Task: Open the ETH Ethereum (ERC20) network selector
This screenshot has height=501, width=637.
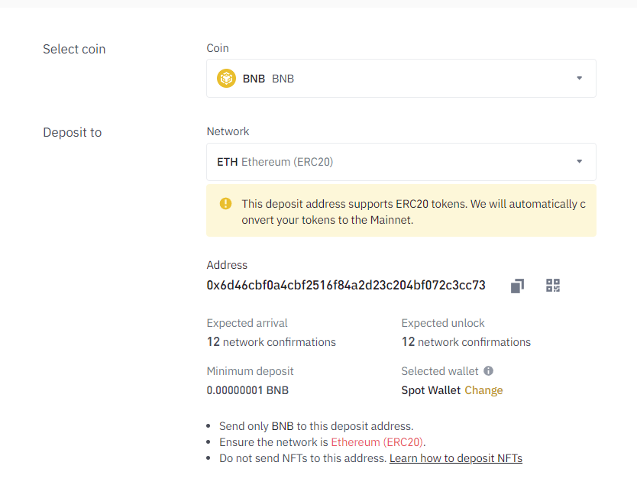Action: pos(402,162)
